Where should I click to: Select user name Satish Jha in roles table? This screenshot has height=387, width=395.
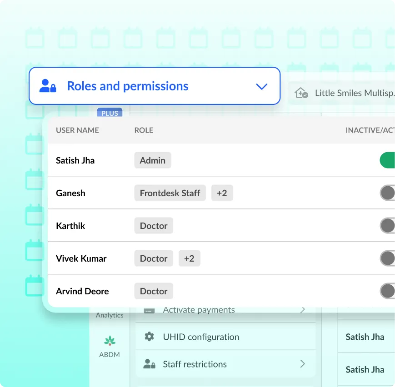(x=75, y=160)
